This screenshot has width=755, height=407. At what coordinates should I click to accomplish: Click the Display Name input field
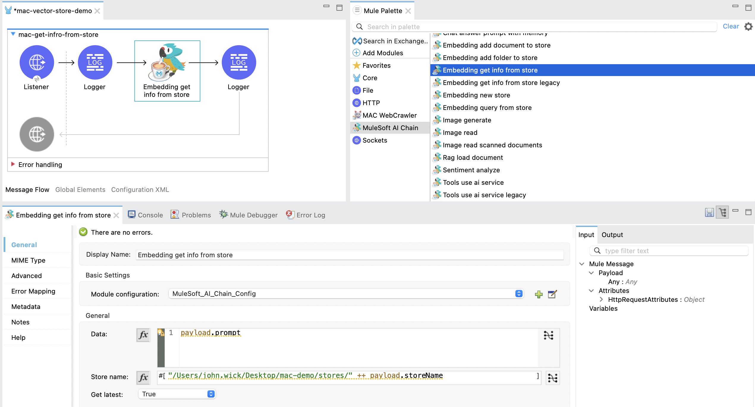[x=350, y=255]
